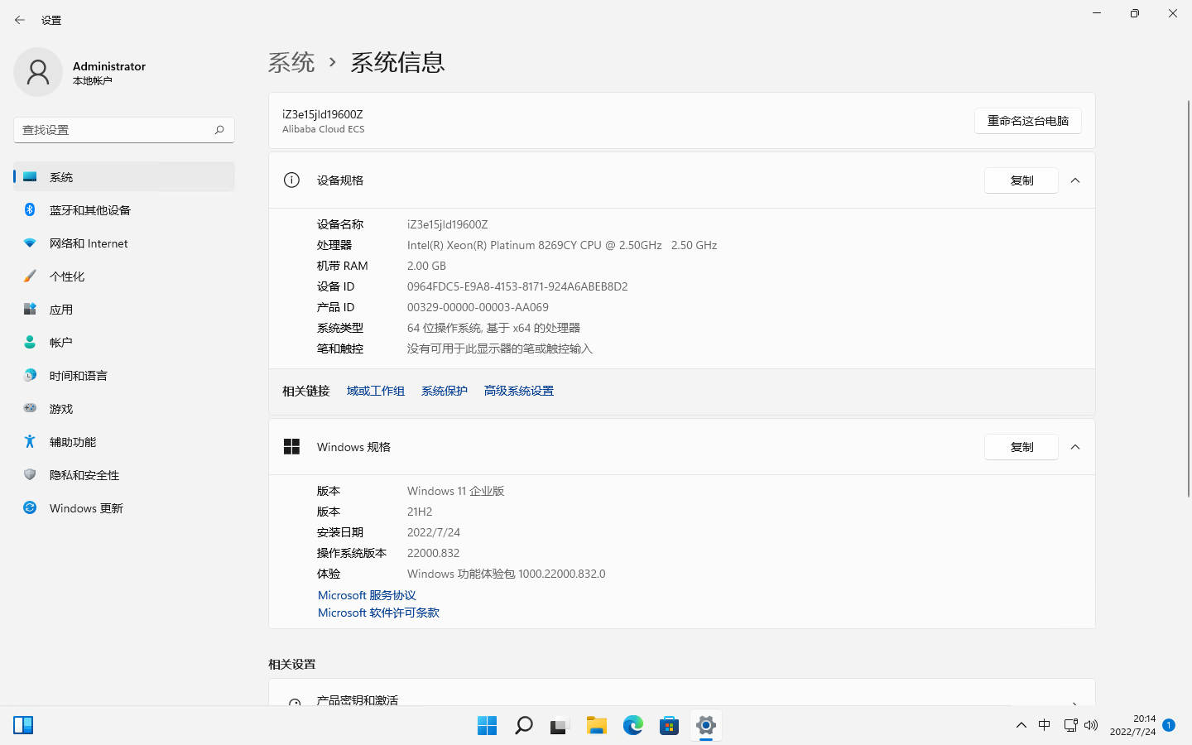The image size is (1192, 745).
Task: Open Task View on taskbar
Action: [560, 726]
